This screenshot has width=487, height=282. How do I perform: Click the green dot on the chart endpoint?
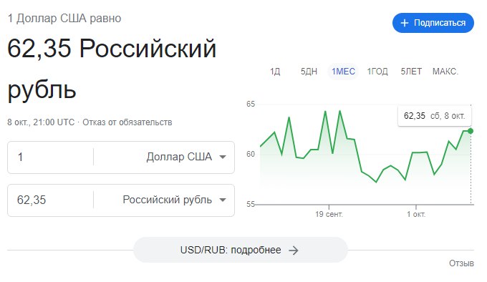(471, 131)
